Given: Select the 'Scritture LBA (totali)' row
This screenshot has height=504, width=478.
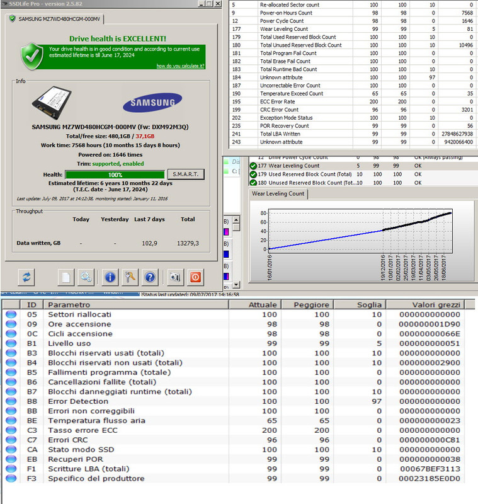Looking at the screenshot, I should click(234, 469).
